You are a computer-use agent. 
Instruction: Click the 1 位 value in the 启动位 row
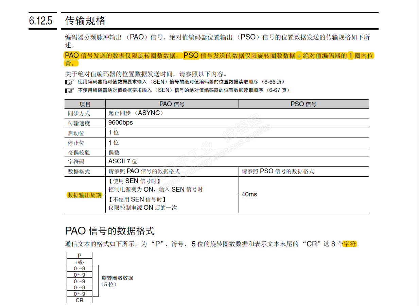click(x=114, y=132)
